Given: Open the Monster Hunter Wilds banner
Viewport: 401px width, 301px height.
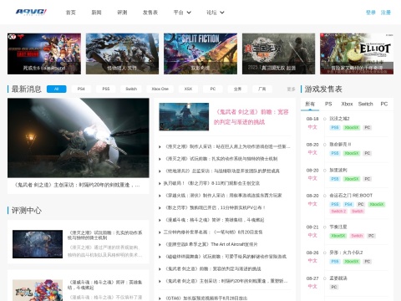Looking at the screenshot, I should (122, 54).
